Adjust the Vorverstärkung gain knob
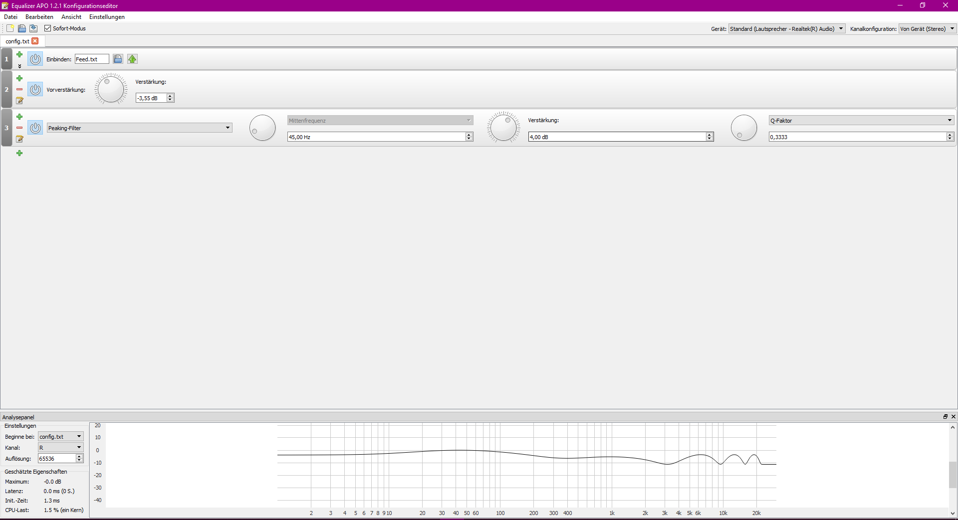Screen dimensions: 958x520 tap(111, 88)
